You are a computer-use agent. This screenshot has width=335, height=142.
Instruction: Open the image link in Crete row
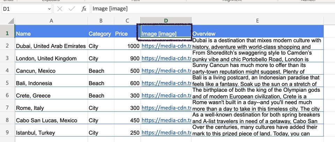(166, 96)
